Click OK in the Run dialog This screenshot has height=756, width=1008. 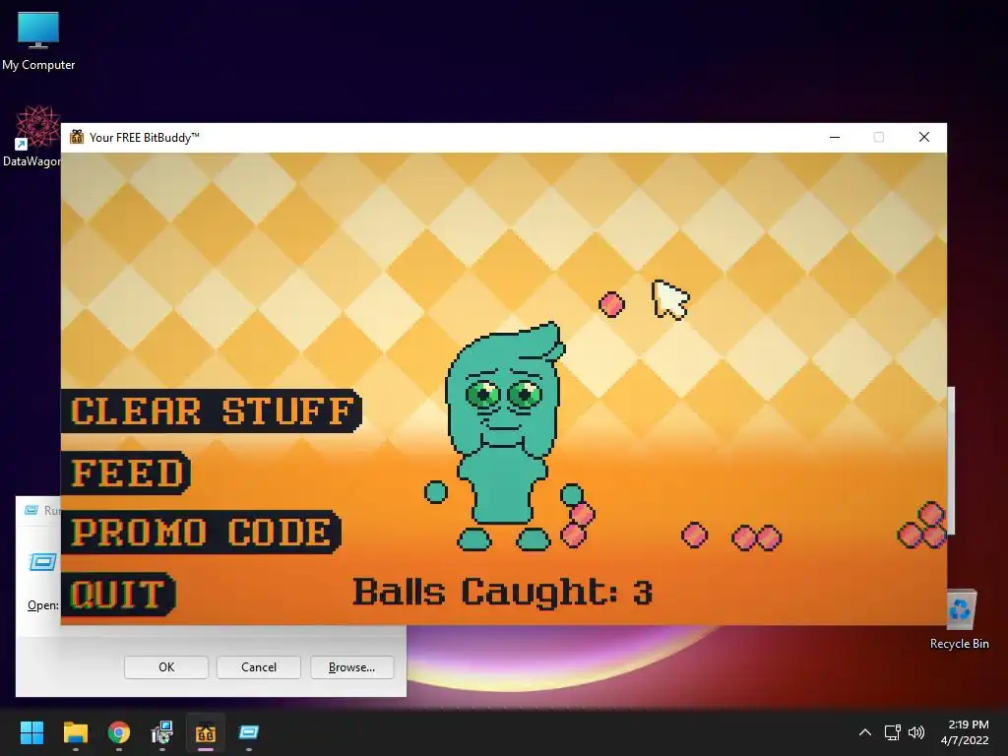coord(166,667)
